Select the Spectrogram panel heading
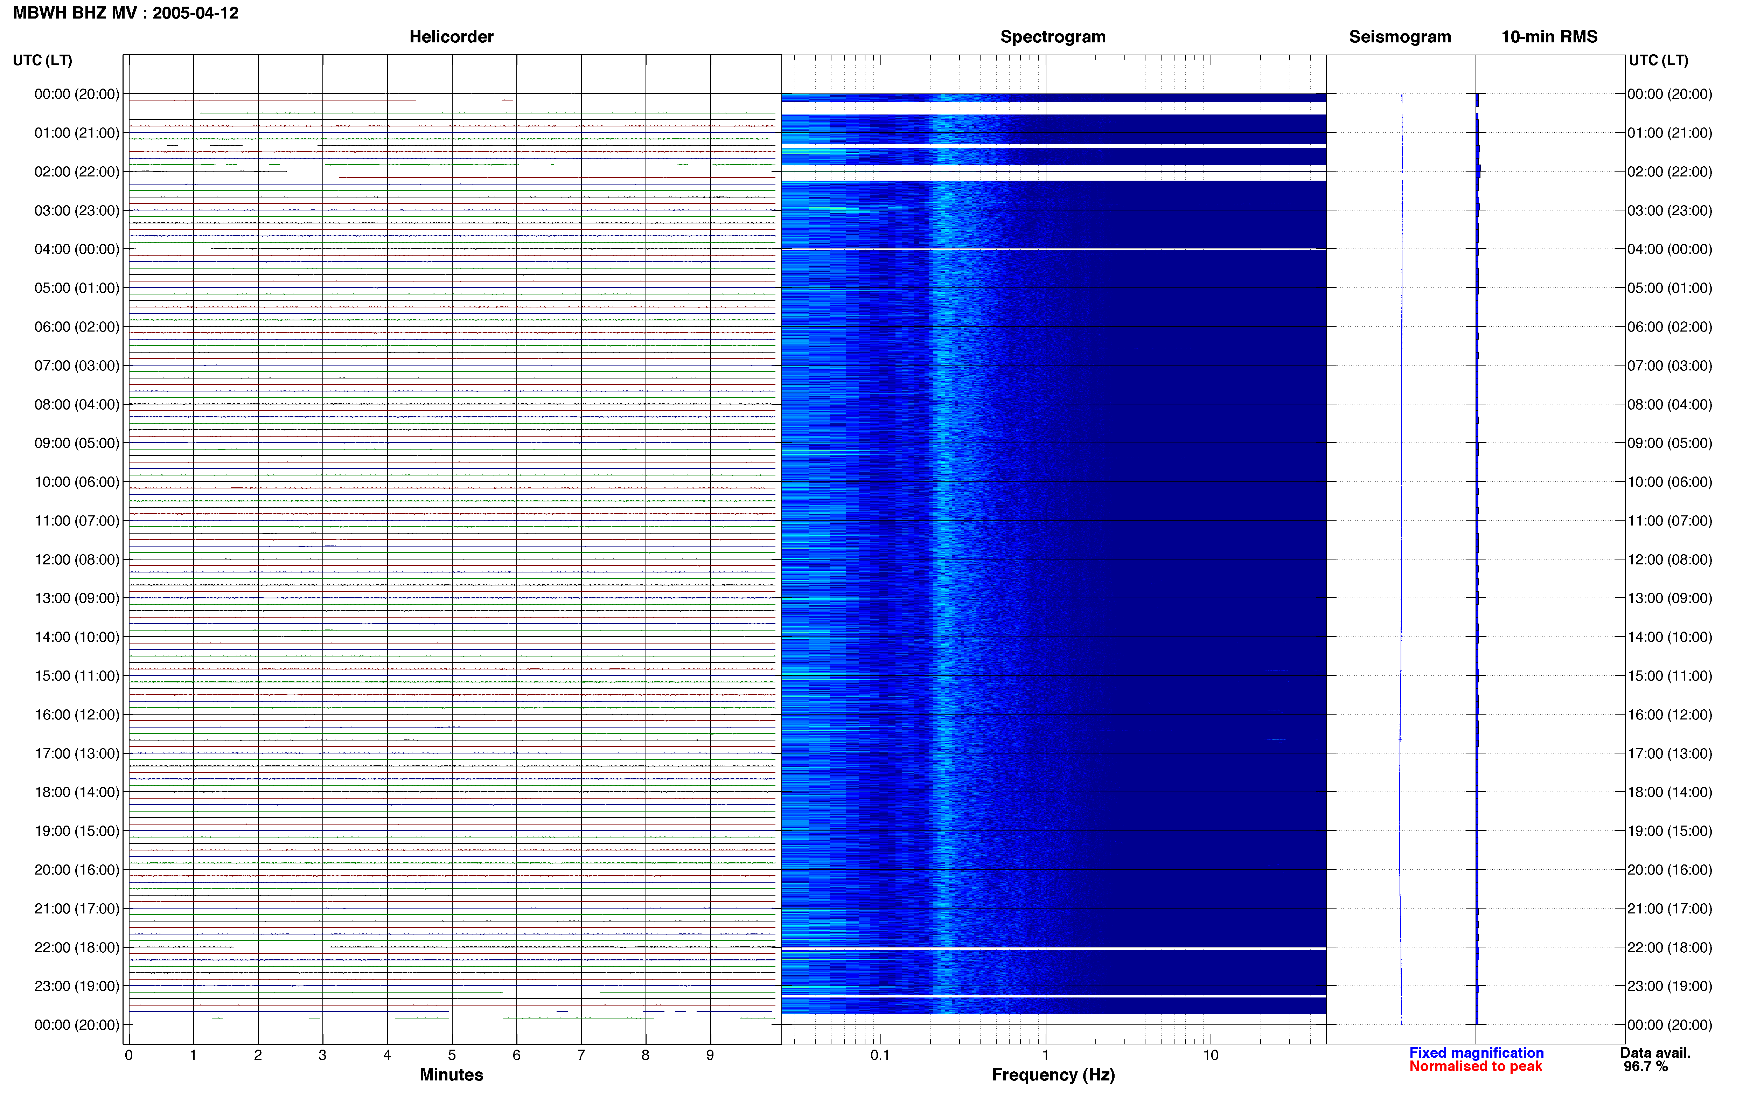 (1053, 36)
